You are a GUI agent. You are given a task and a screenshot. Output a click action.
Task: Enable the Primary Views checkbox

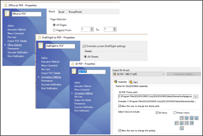(x=175, y=113)
